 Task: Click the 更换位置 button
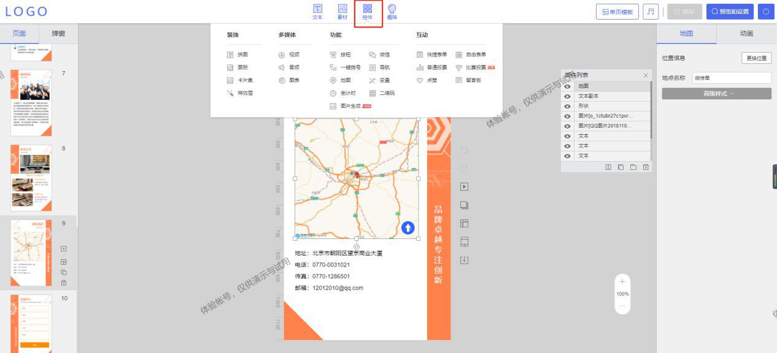(756, 58)
